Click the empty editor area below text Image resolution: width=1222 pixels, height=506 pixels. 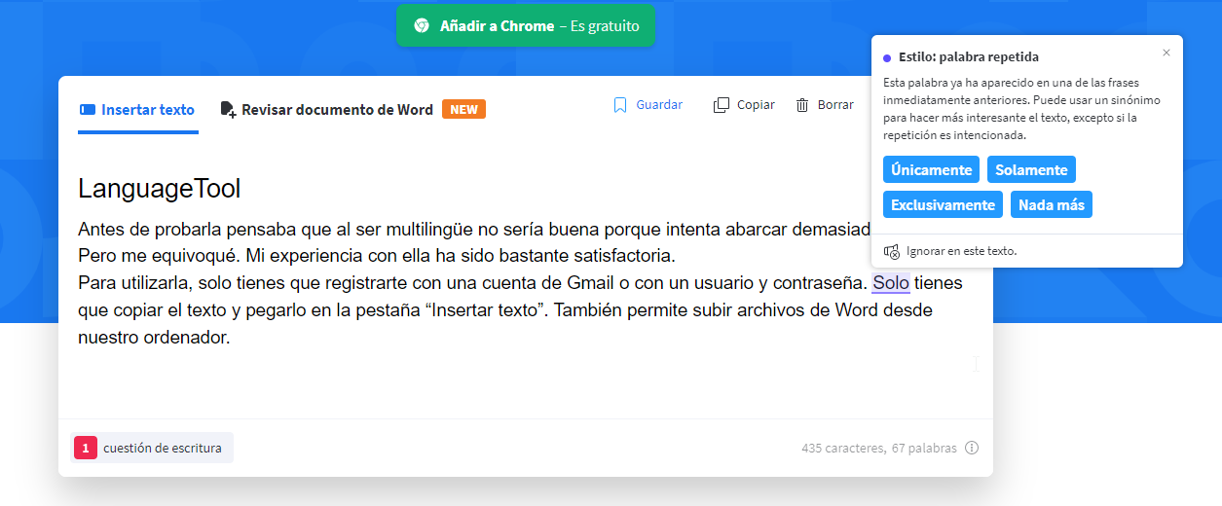coord(526,384)
